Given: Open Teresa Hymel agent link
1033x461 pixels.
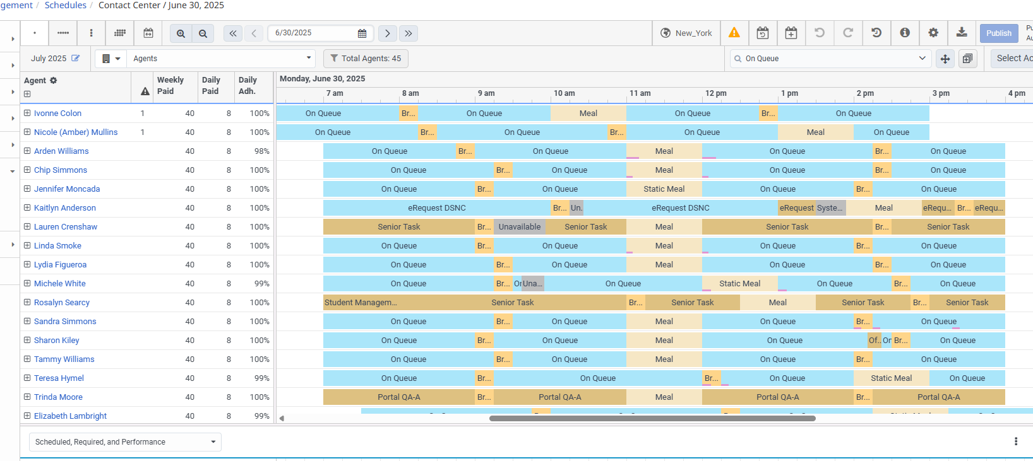Looking at the screenshot, I should pyautogui.click(x=59, y=378).
